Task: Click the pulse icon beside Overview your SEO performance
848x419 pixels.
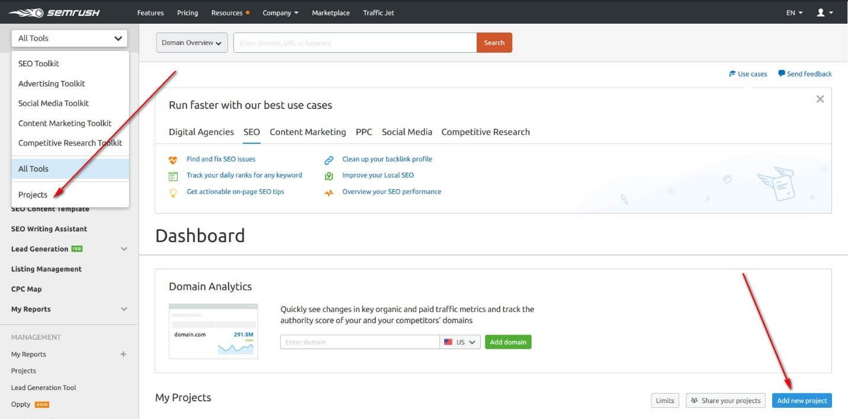Action: click(329, 192)
